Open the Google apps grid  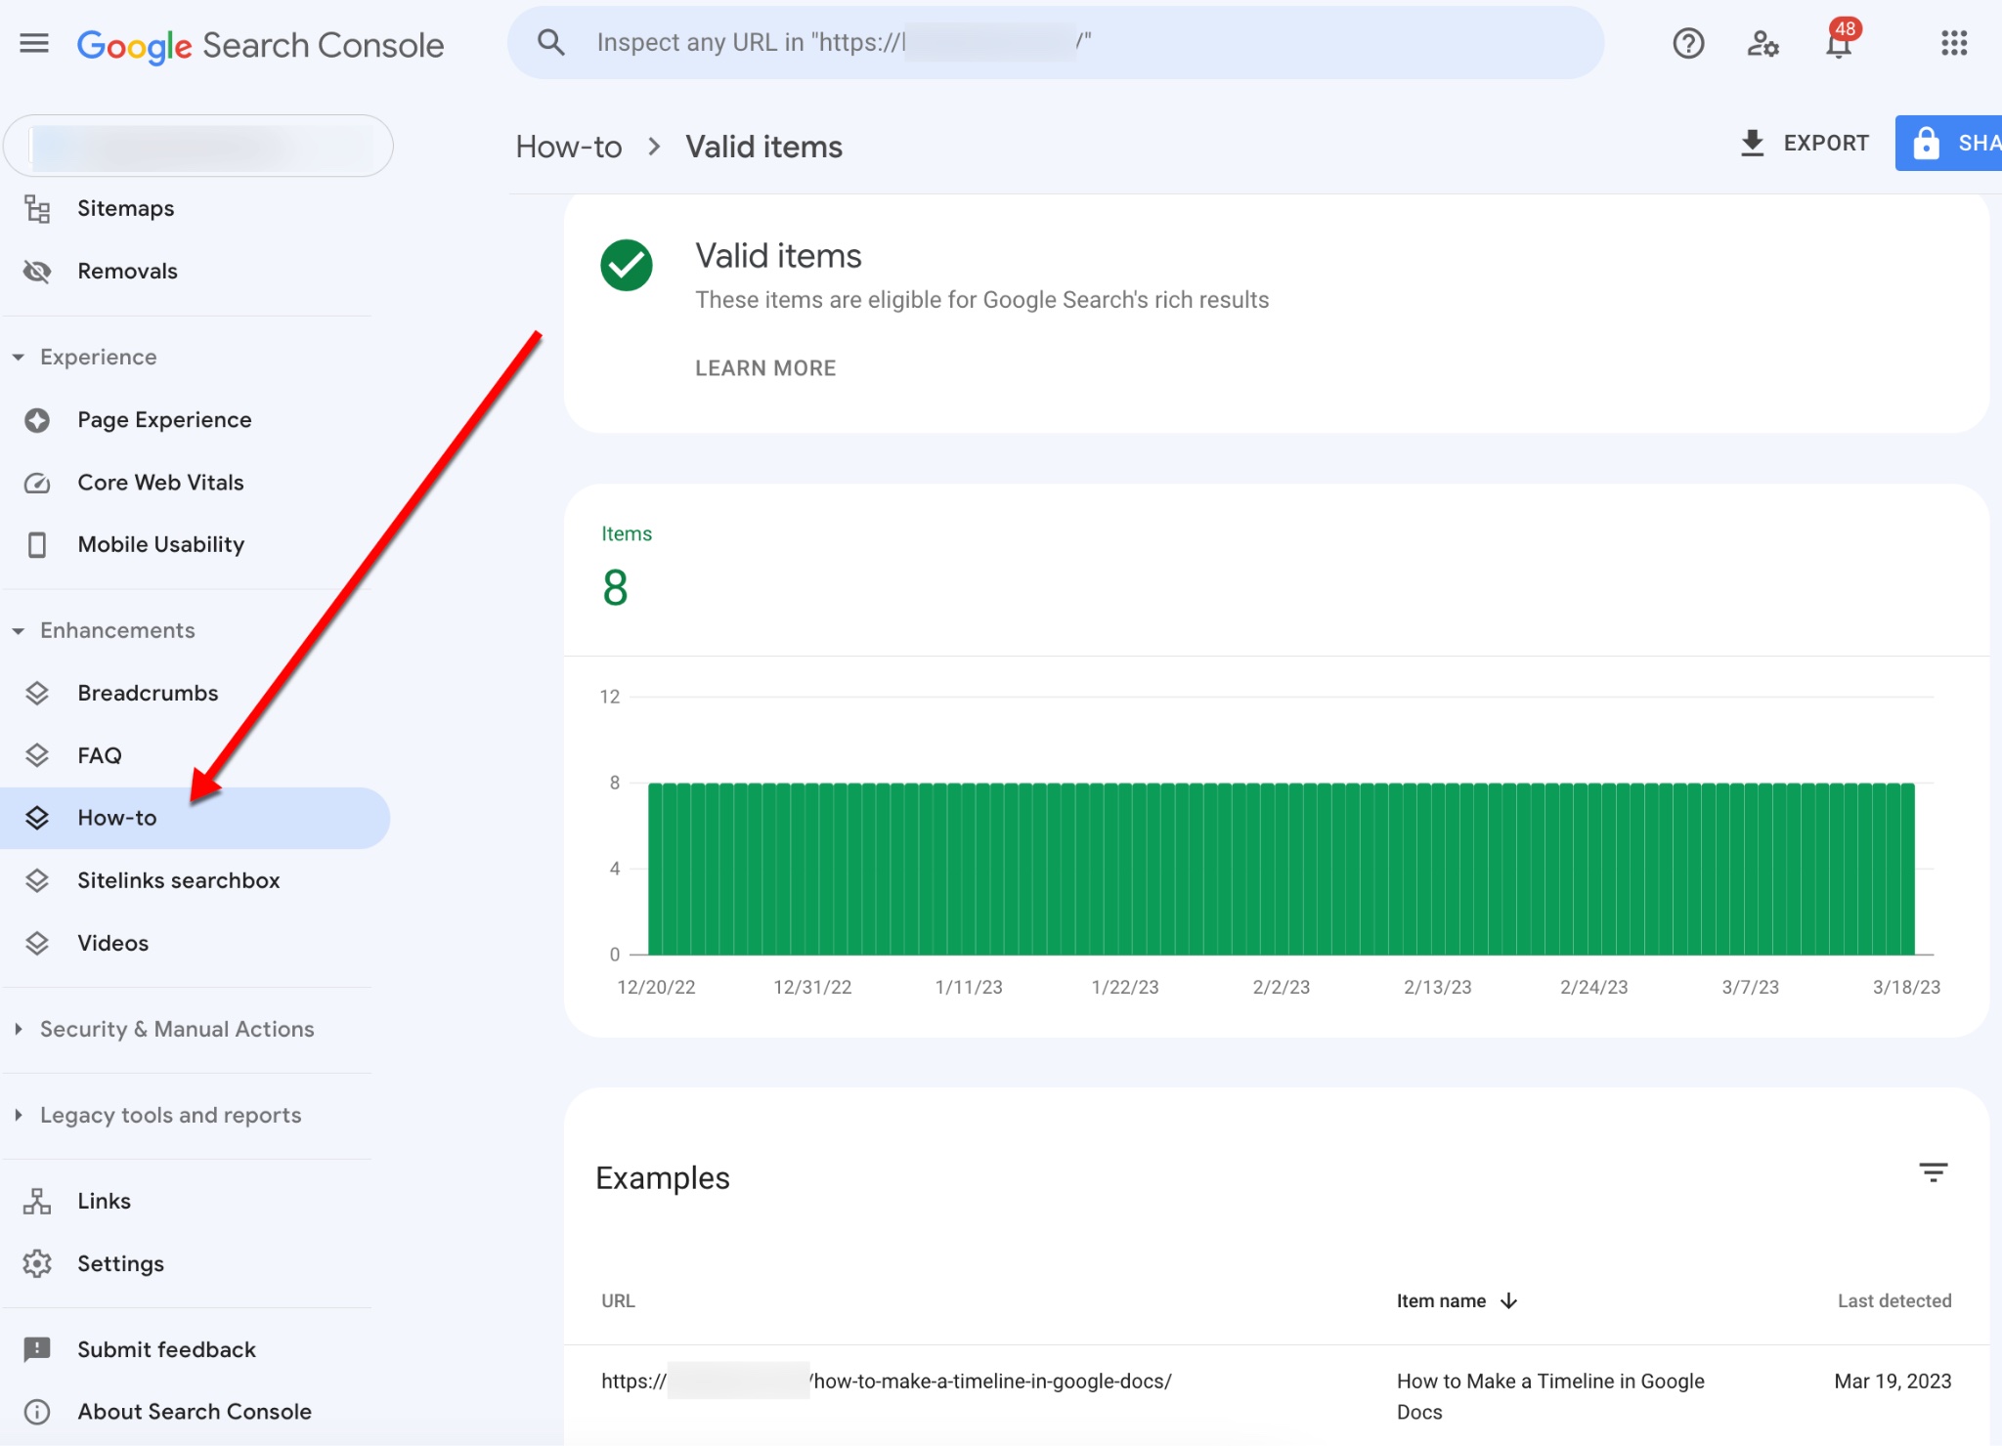1953,43
